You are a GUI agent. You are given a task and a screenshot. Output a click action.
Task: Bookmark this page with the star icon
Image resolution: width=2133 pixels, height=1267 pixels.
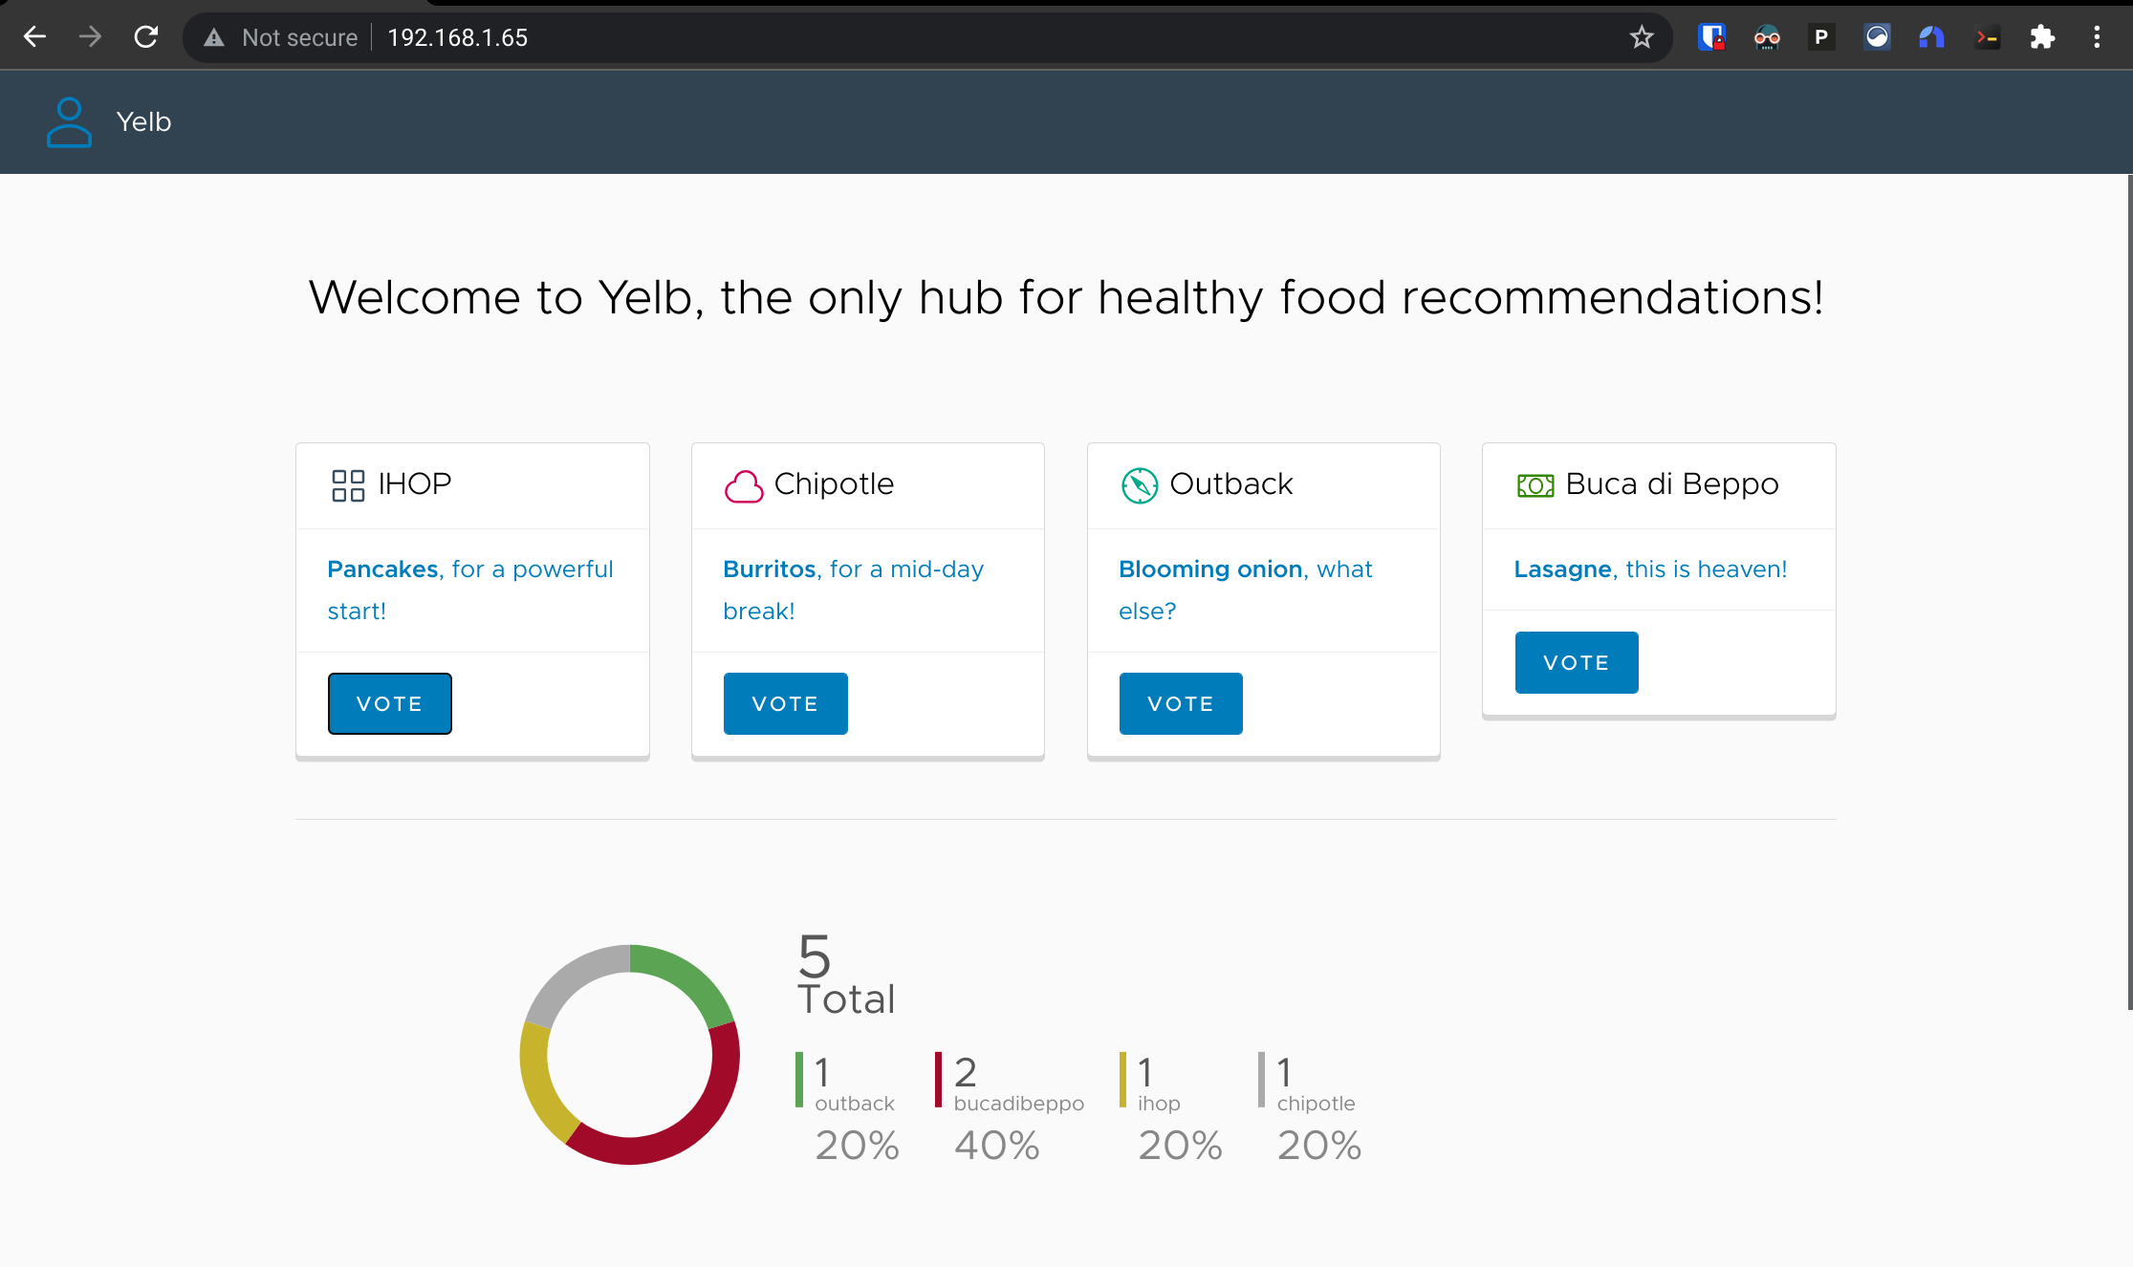pyautogui.click(x=1642, y=37)
